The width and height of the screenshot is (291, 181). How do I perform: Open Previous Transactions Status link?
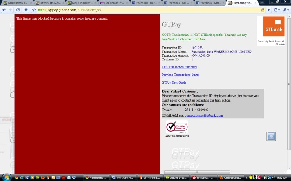pyautogui.click(x=180, y=75)
